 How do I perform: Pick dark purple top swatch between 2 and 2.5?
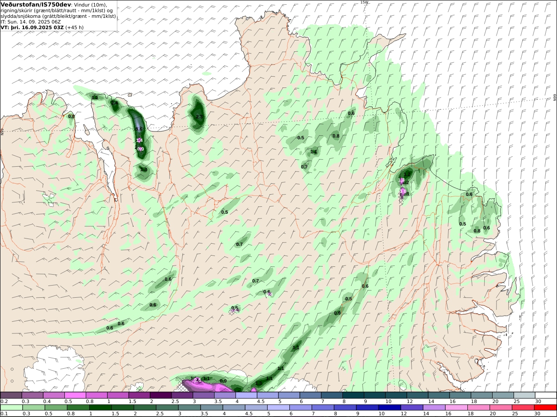161,395
